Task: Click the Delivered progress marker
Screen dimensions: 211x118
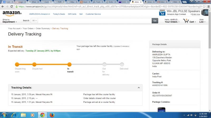Action: [x=122, y=64]
